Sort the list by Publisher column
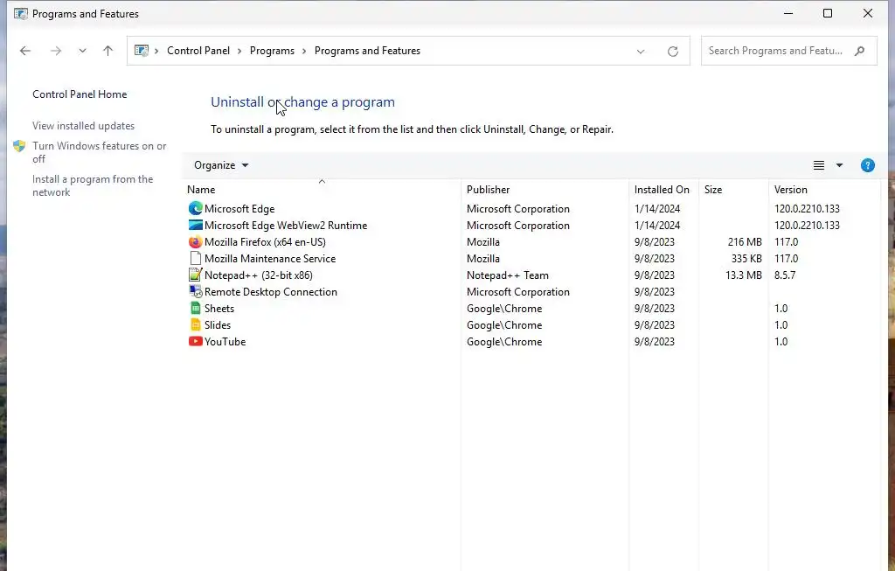 488,190
